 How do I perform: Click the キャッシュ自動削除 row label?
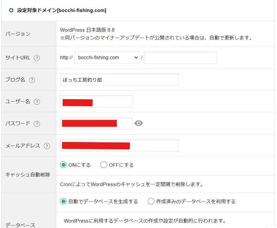tap(28, 175)
